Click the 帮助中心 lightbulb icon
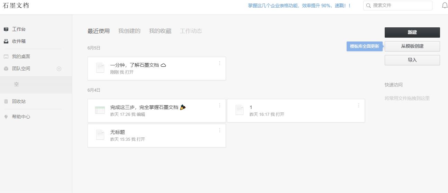 click(6, 117)
